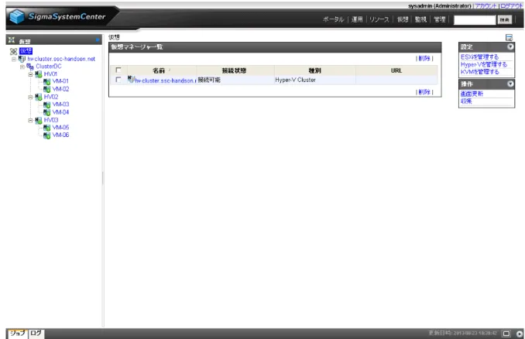This screenshot has width=525, height=339.
Task: Toggle the select-all checkbox in table header
Action: point(118,70)
